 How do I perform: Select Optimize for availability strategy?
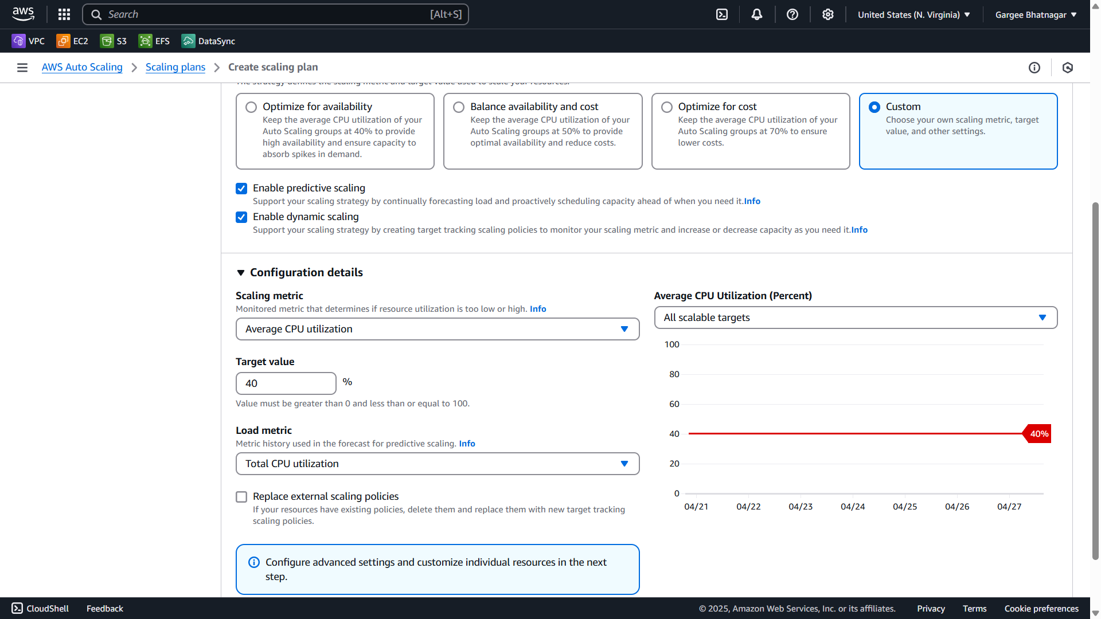pos(251,107)
